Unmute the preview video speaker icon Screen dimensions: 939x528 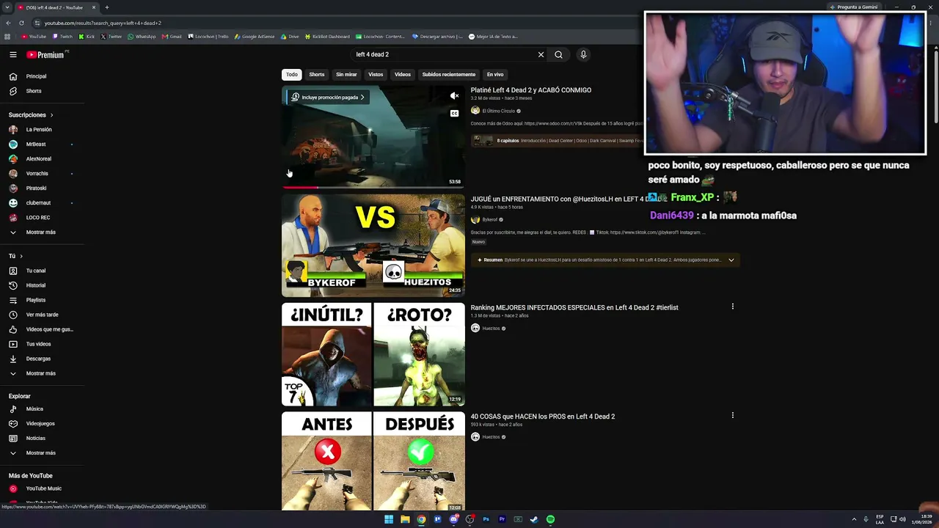point(454,96)
